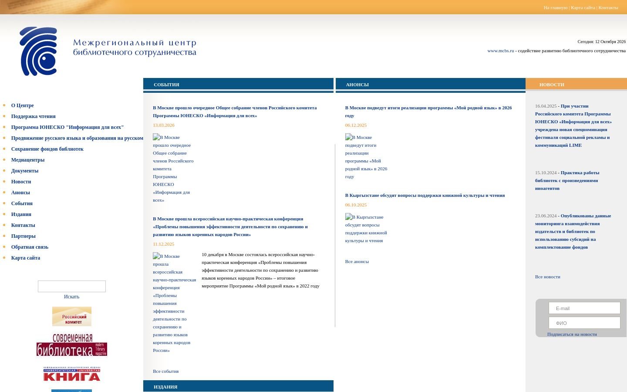The width and height of the screenshot is (627, 392).
Task: Select Новости in the left menu
Action: [x=21, y=182]
